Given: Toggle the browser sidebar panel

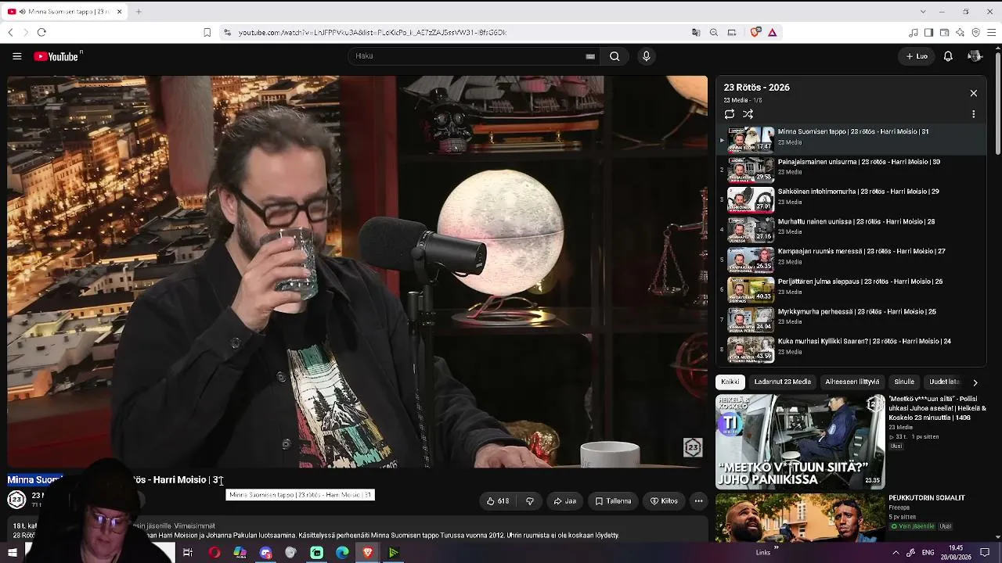Looking at the screenshot, I should click(928, 32).
